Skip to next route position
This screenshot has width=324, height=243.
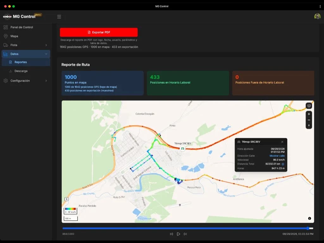(x=185, y=234)
